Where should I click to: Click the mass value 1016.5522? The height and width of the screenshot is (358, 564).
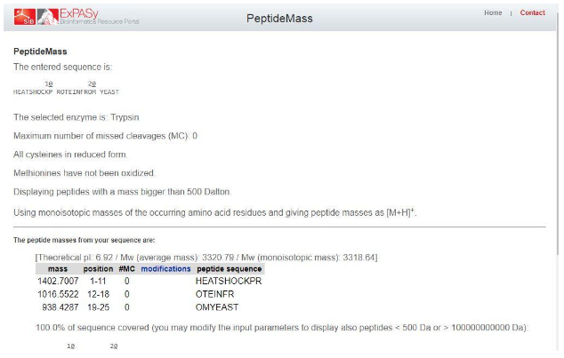click(58, 294)
